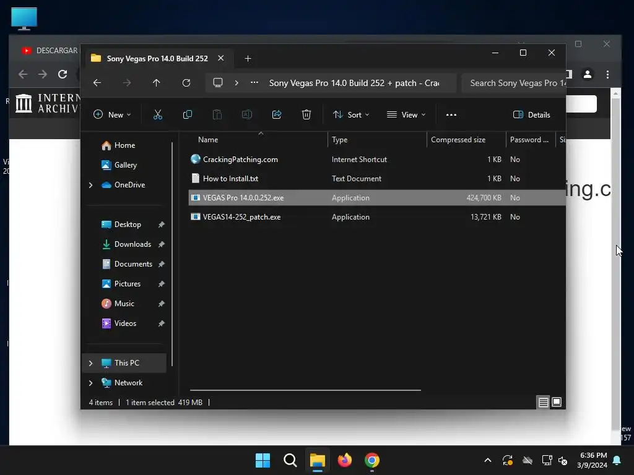Add a new File Explorer tab

[248, 59]
